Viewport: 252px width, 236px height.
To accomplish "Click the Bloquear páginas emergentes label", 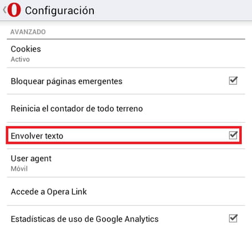I will [x=66, y=81].
